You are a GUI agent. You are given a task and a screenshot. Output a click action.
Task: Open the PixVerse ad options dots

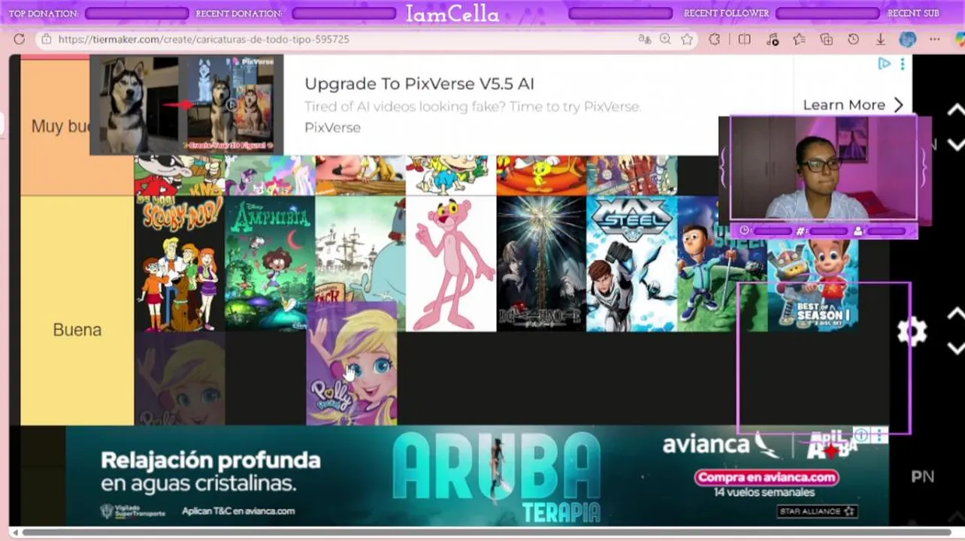coord(902,64)
